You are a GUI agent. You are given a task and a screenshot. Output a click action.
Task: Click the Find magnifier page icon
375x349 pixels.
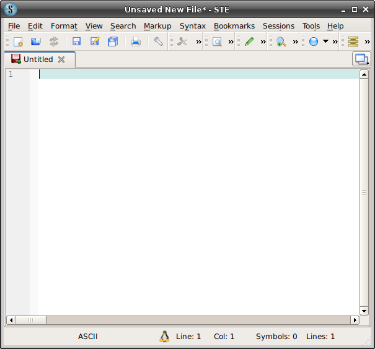(217, 42)
